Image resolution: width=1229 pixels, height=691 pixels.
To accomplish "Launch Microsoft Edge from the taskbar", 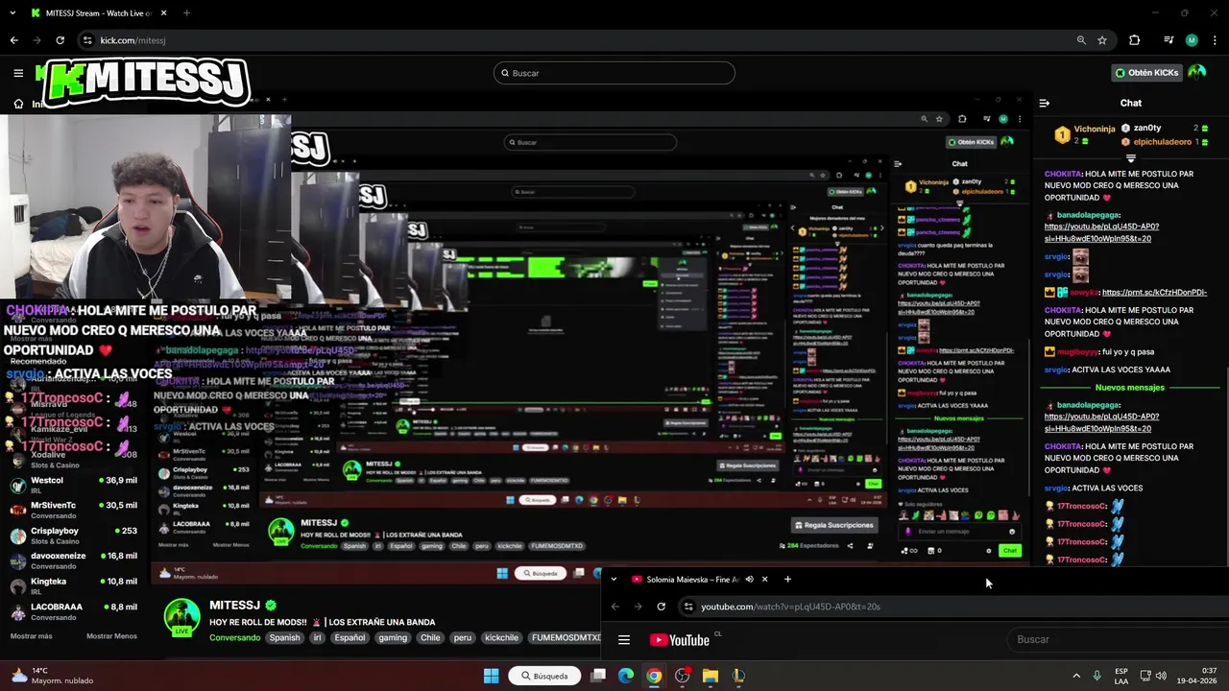I will (x=626, y=676).
